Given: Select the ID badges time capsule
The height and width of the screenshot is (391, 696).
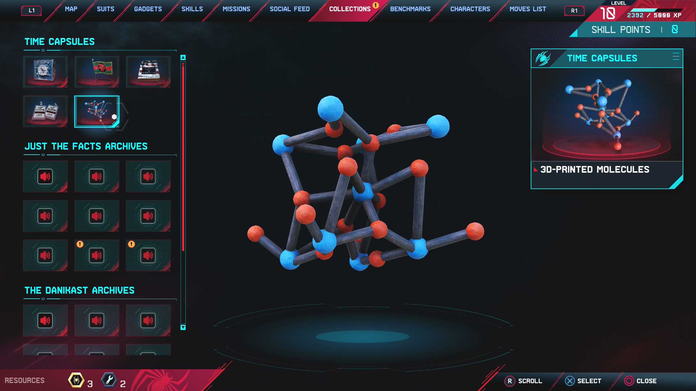Looking at the screenshot, I should 45,111.
